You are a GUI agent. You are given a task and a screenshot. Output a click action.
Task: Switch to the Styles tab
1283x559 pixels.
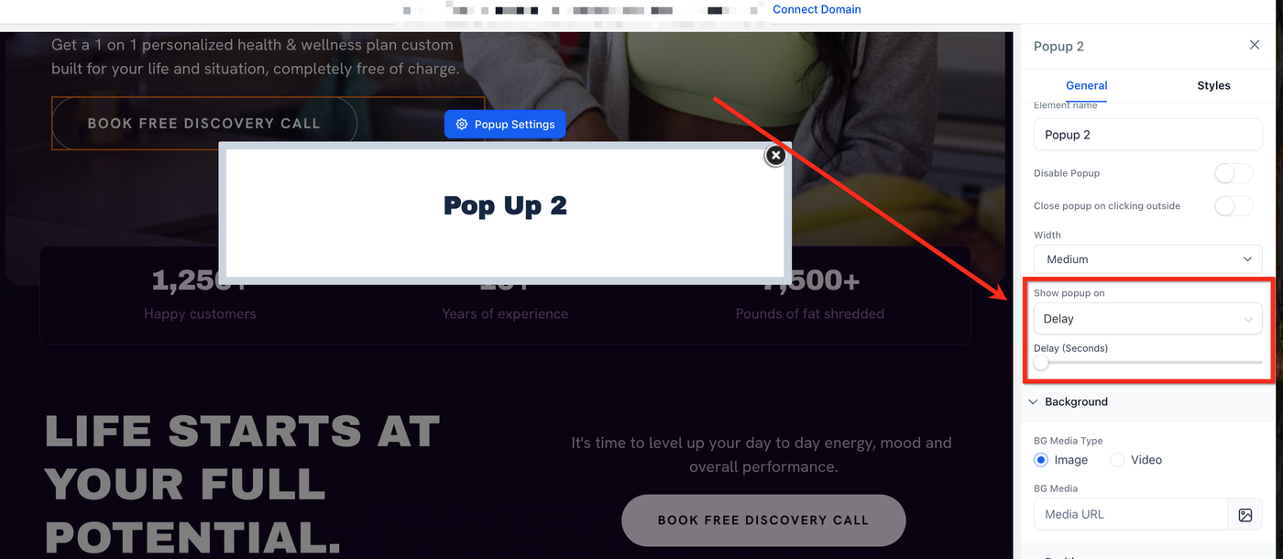[1213, 85]
